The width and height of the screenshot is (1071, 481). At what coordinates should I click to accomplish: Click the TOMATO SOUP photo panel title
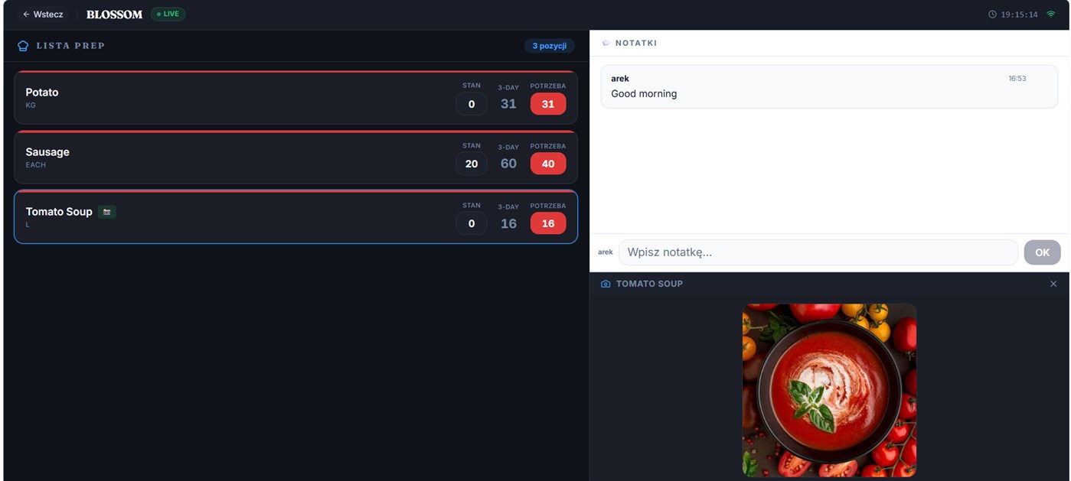(x=649, y=284)
